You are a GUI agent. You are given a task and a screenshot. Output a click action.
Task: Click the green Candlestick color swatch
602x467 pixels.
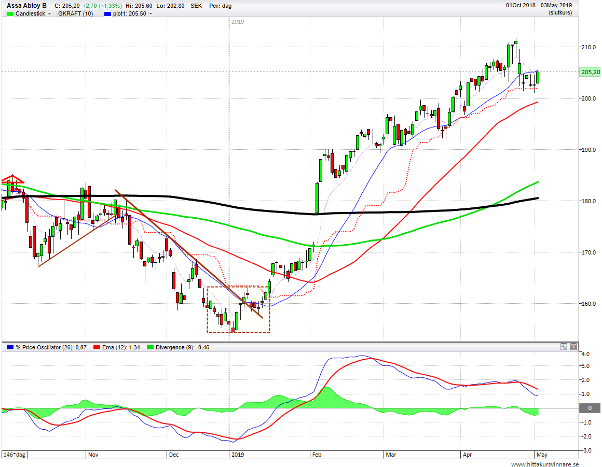coord(10,14)
